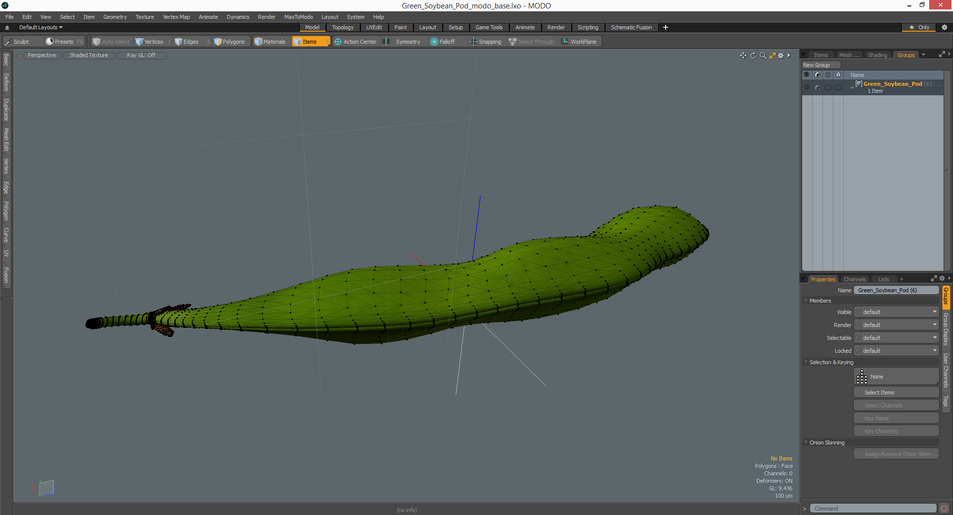Toggle Auto Select mode
The width and height of the screenshot is (953, 515).
(x=111, y=42)
